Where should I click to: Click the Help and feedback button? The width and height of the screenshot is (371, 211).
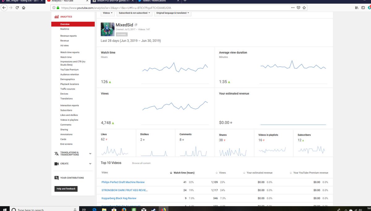click(x=66, y=189)
